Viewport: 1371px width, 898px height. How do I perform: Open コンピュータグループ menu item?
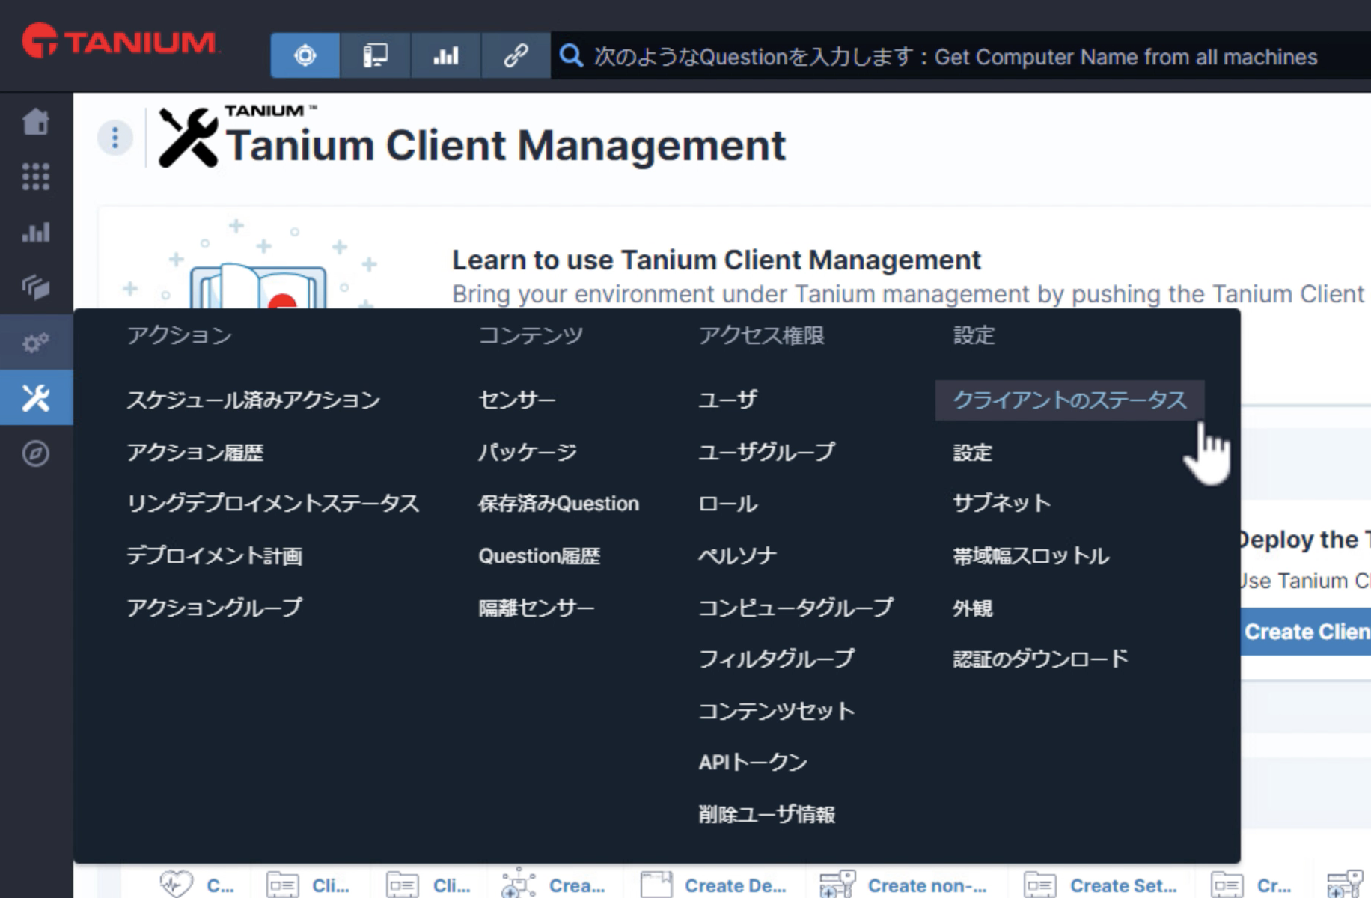coord(796,608)
